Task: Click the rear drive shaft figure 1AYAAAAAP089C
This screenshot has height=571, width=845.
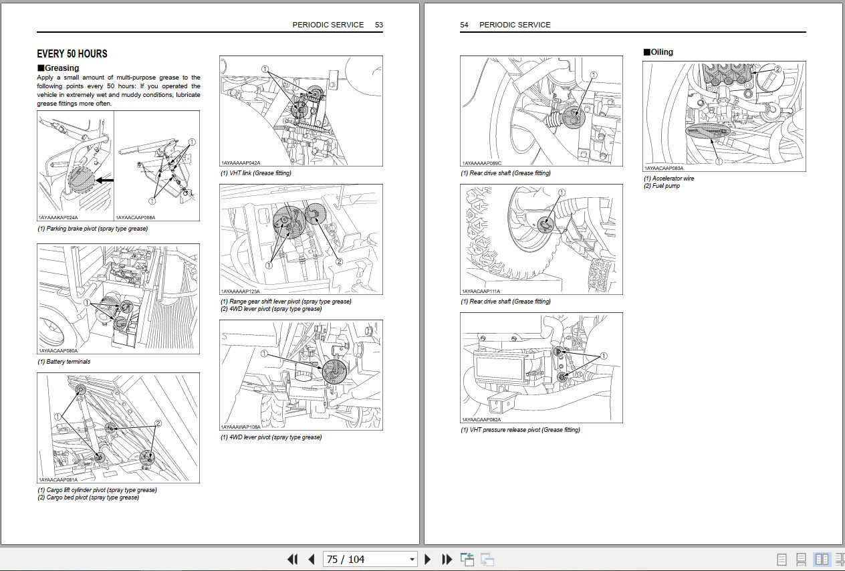Action: point(541,111)
